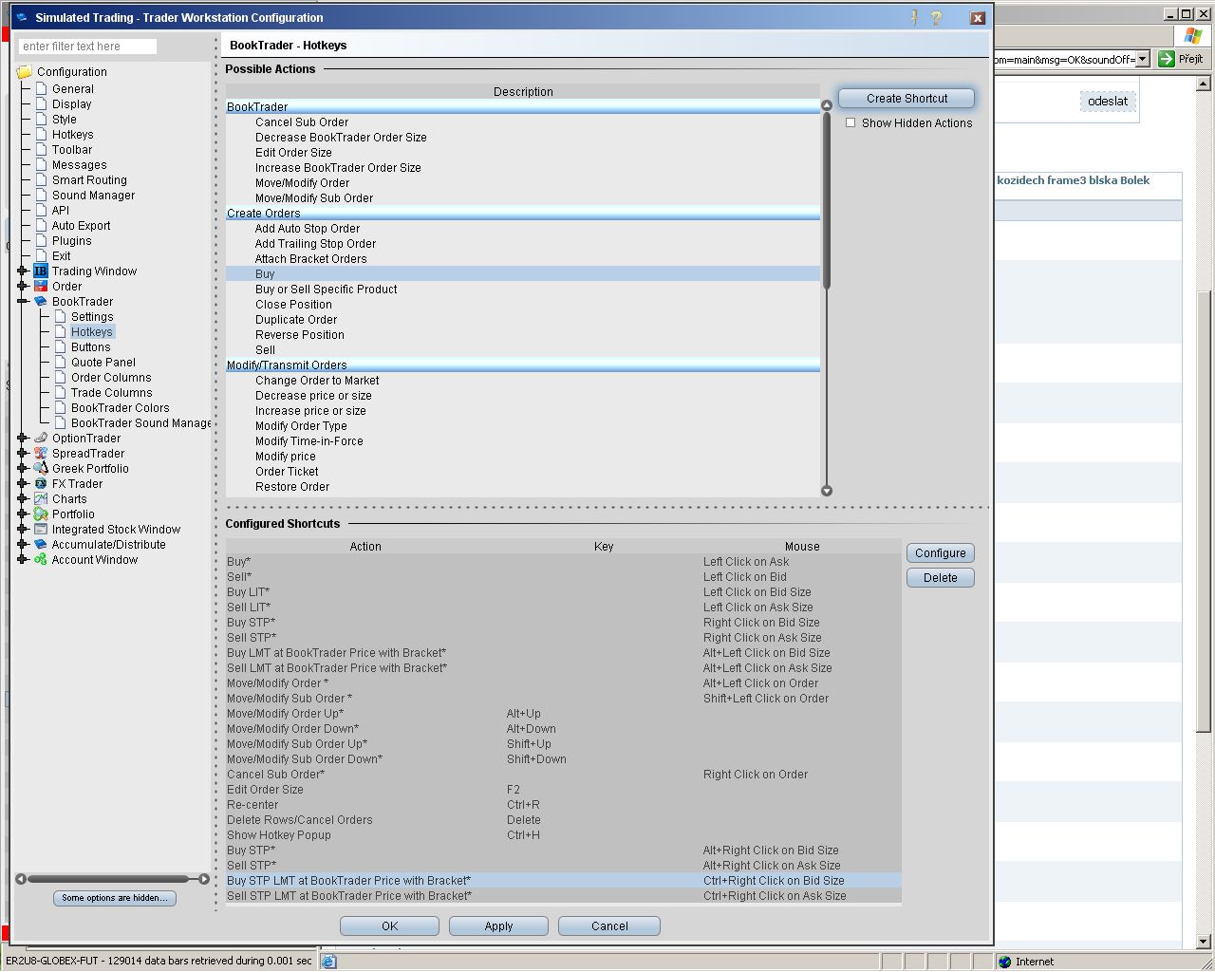Image resolution: width=1215 pixels, height=972 pixels.
Task: Click the OptionTrader icon in tree
Action: tap(41, 439)
